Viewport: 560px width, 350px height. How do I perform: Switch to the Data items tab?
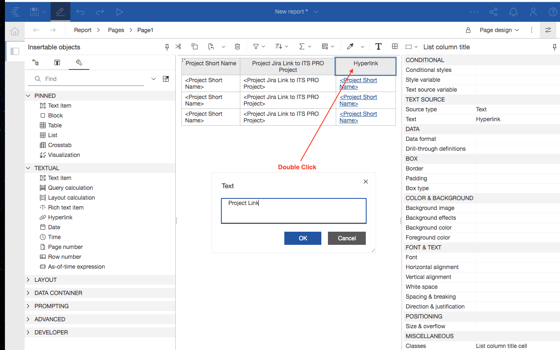pyautogui.click(x=57, y=63)
